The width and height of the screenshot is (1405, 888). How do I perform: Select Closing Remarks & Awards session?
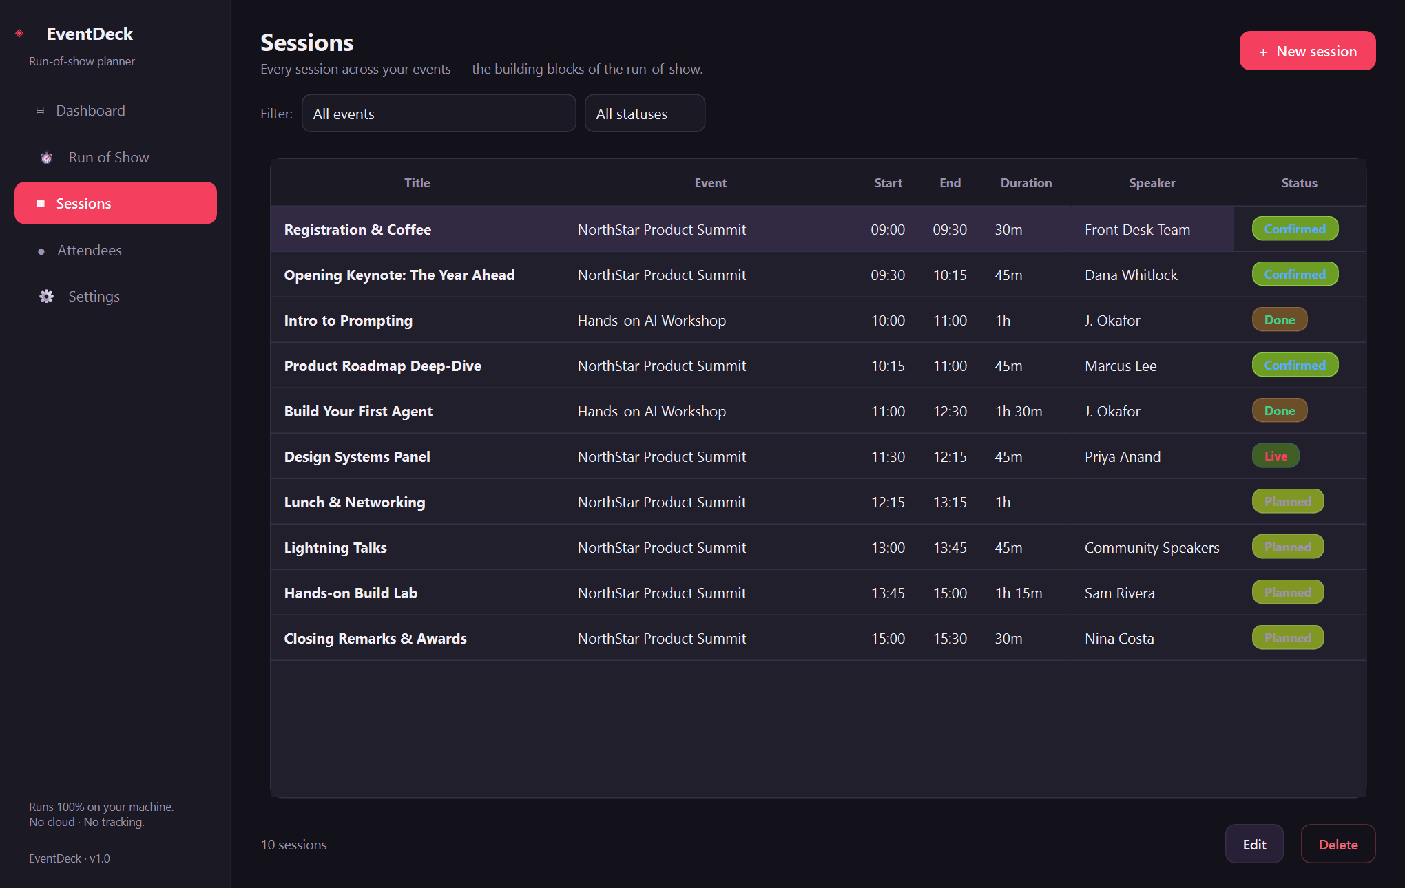pyautogui.click(x=818, y=638)
